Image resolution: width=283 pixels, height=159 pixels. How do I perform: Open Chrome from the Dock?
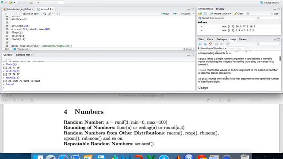tap(202, 157)
